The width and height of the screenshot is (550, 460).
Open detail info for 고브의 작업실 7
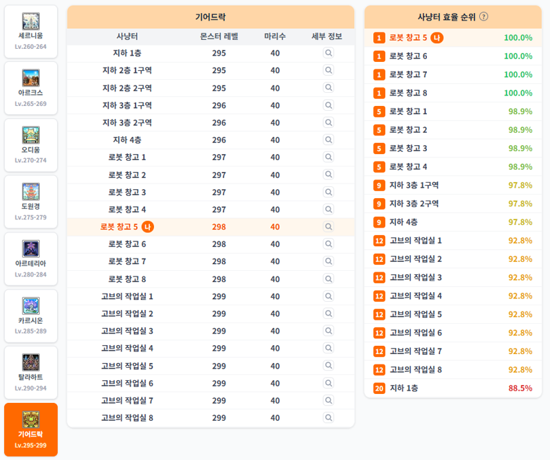pos(329,400)
